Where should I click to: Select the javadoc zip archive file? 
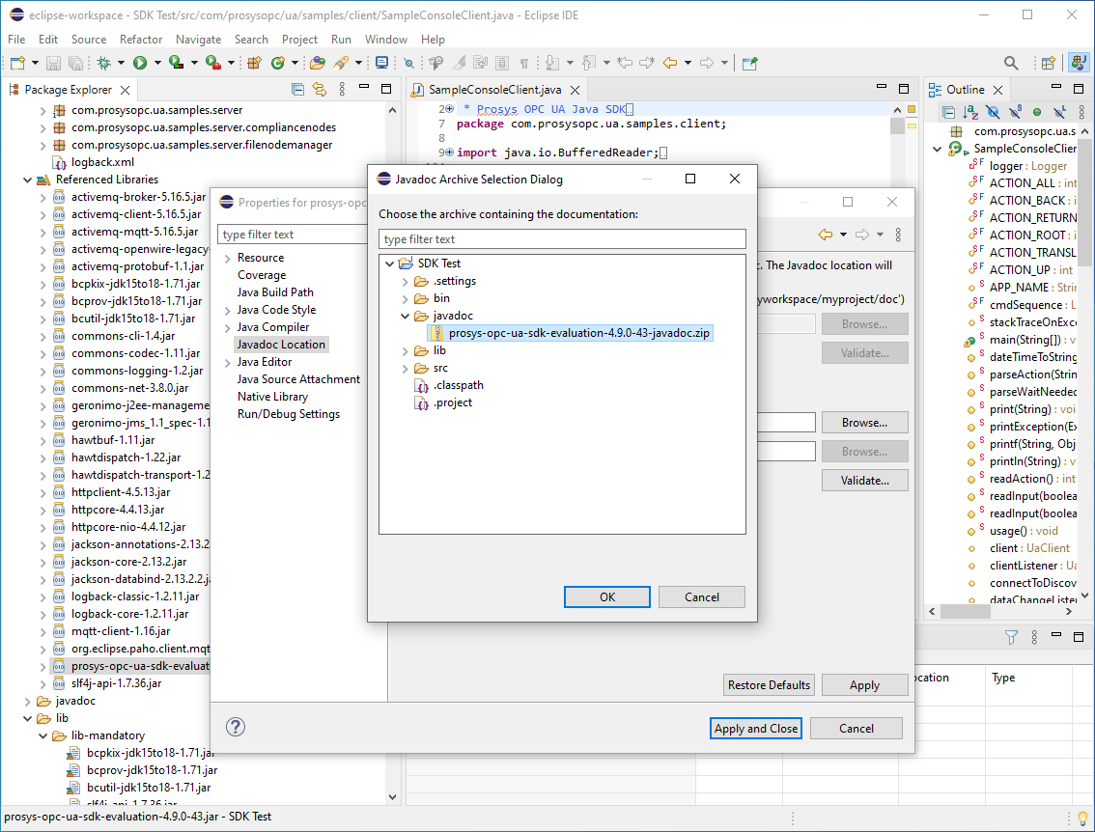[578, 333]
